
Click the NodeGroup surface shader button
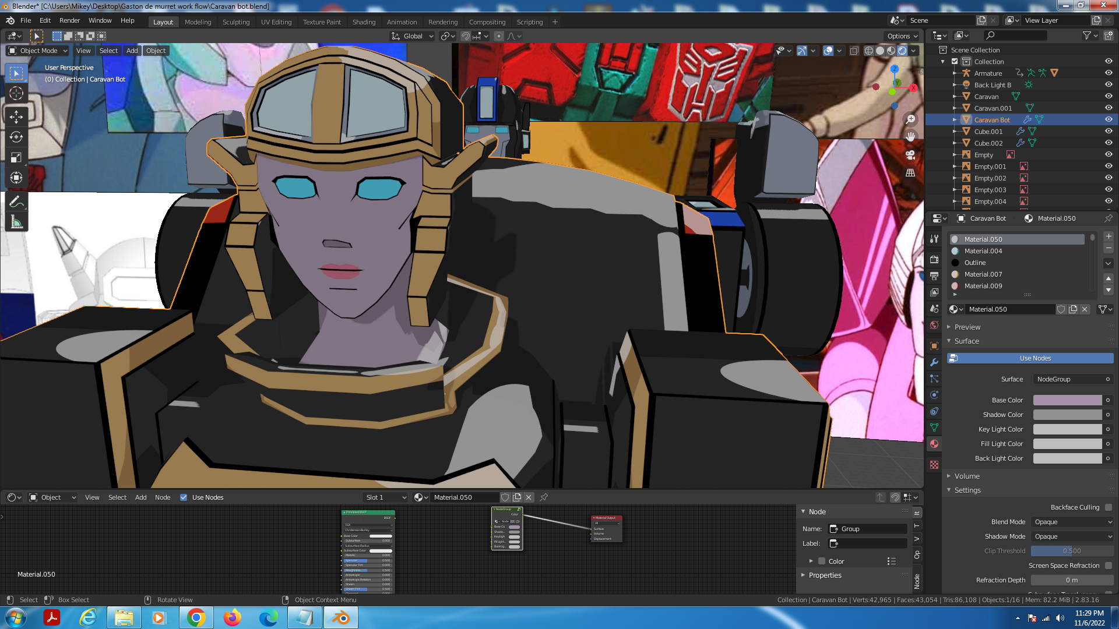pos(1072,379)
